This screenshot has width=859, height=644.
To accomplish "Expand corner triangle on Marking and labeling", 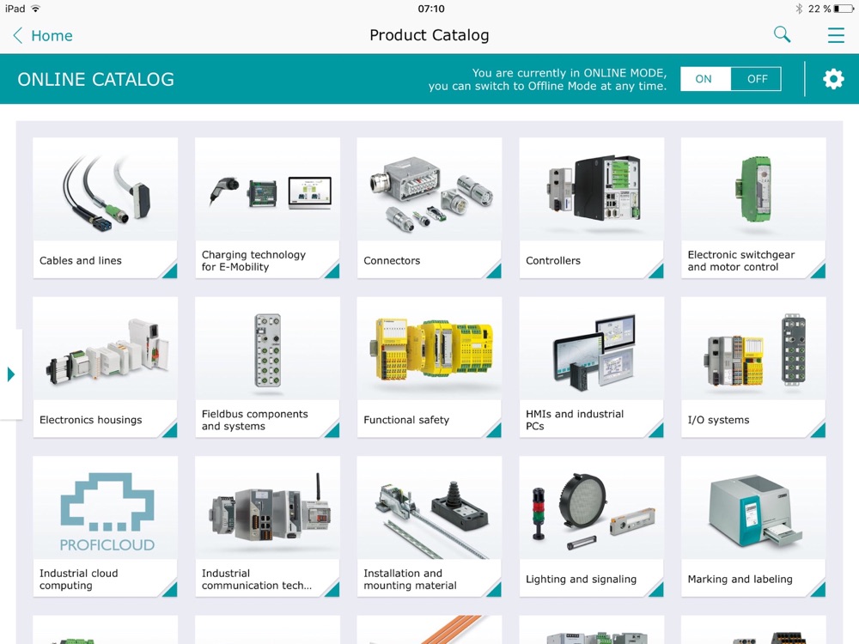I will coord(819,591).
